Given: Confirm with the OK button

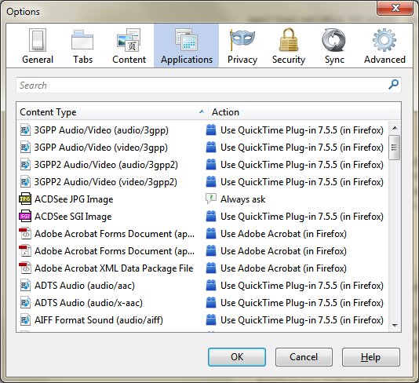Looking at the screenshot, I should pyautogui.click(x=237, y=357).
